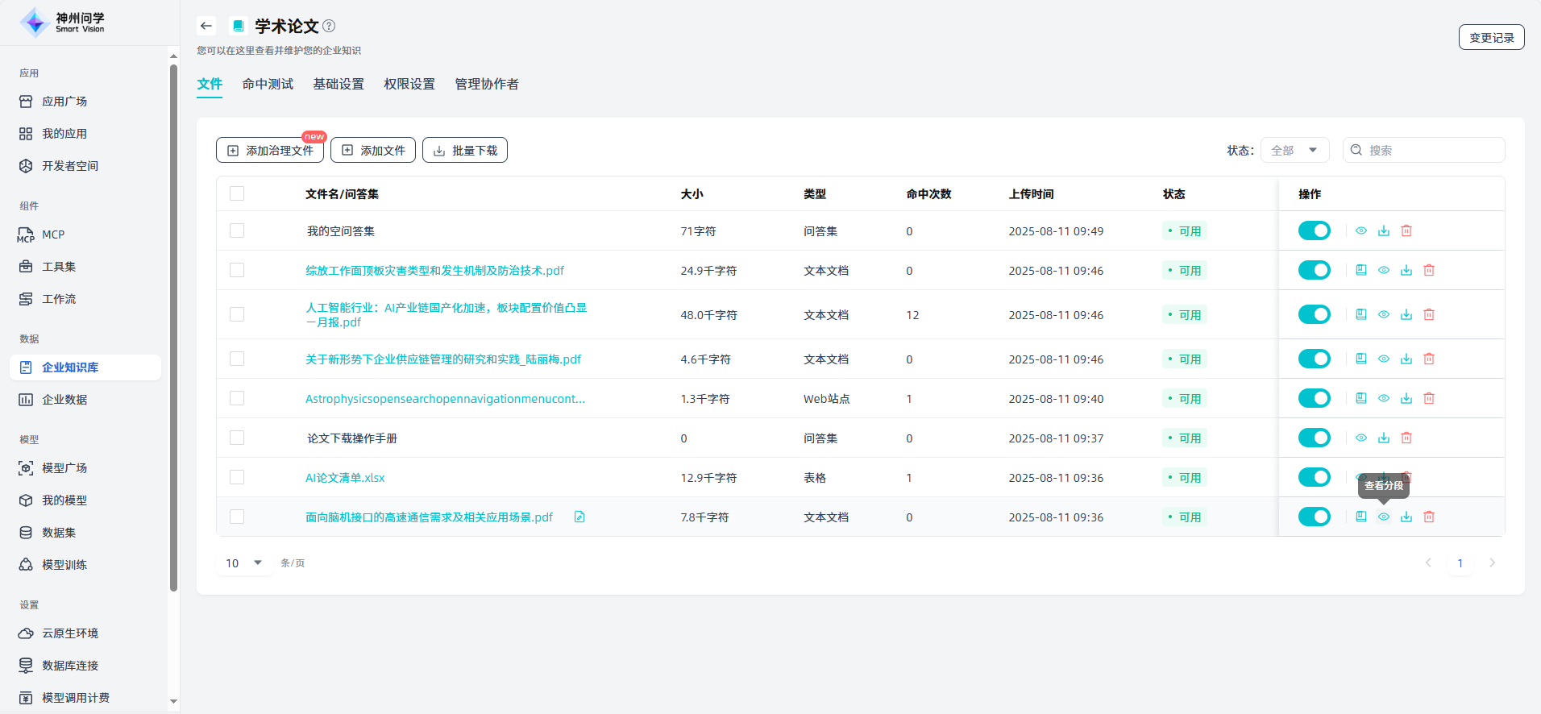Viewport: 1541px width, 714px height.
Task: Click the 添加治理文件 button
Action: pyautogui.click(x=270, y=150)
